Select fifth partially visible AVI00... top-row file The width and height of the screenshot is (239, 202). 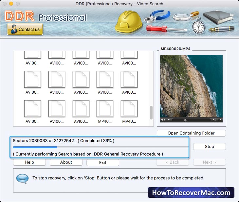pos(129,55)
